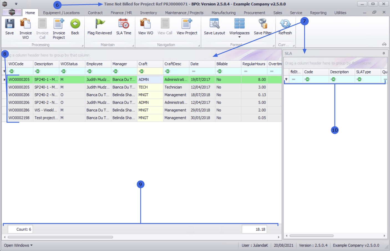Select the Invoice WO ribbon icon
The height and width of the screenshot is (251, 390).
pos(26,24)
